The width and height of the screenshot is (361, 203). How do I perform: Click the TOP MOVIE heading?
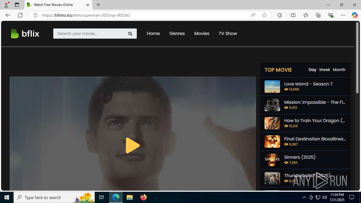click(278, 70)
